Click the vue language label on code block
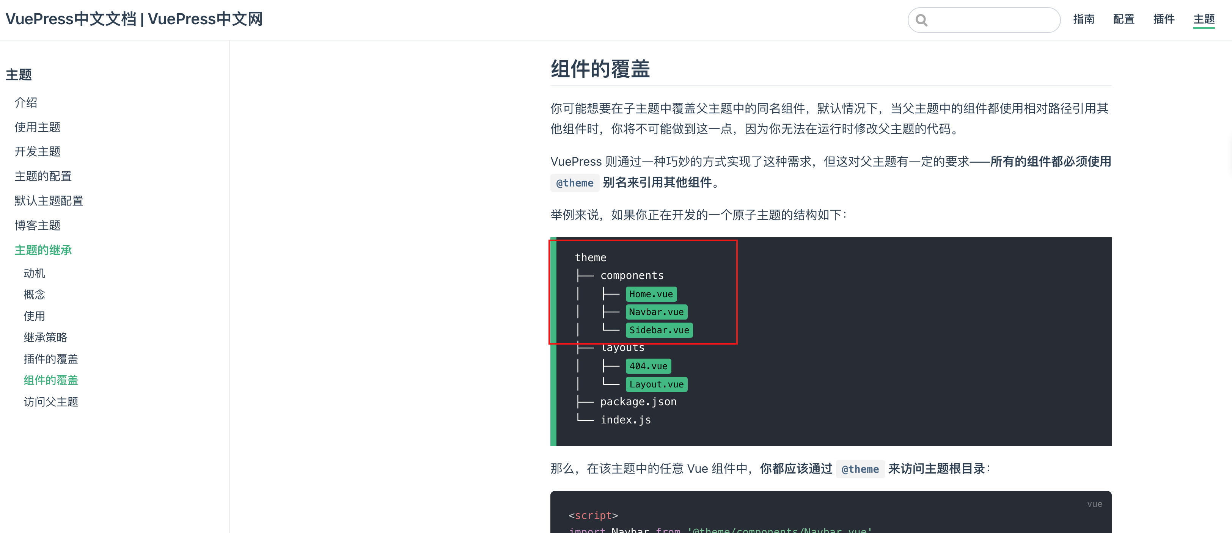Screen dimensions: 1232x533 (1094, 504)
